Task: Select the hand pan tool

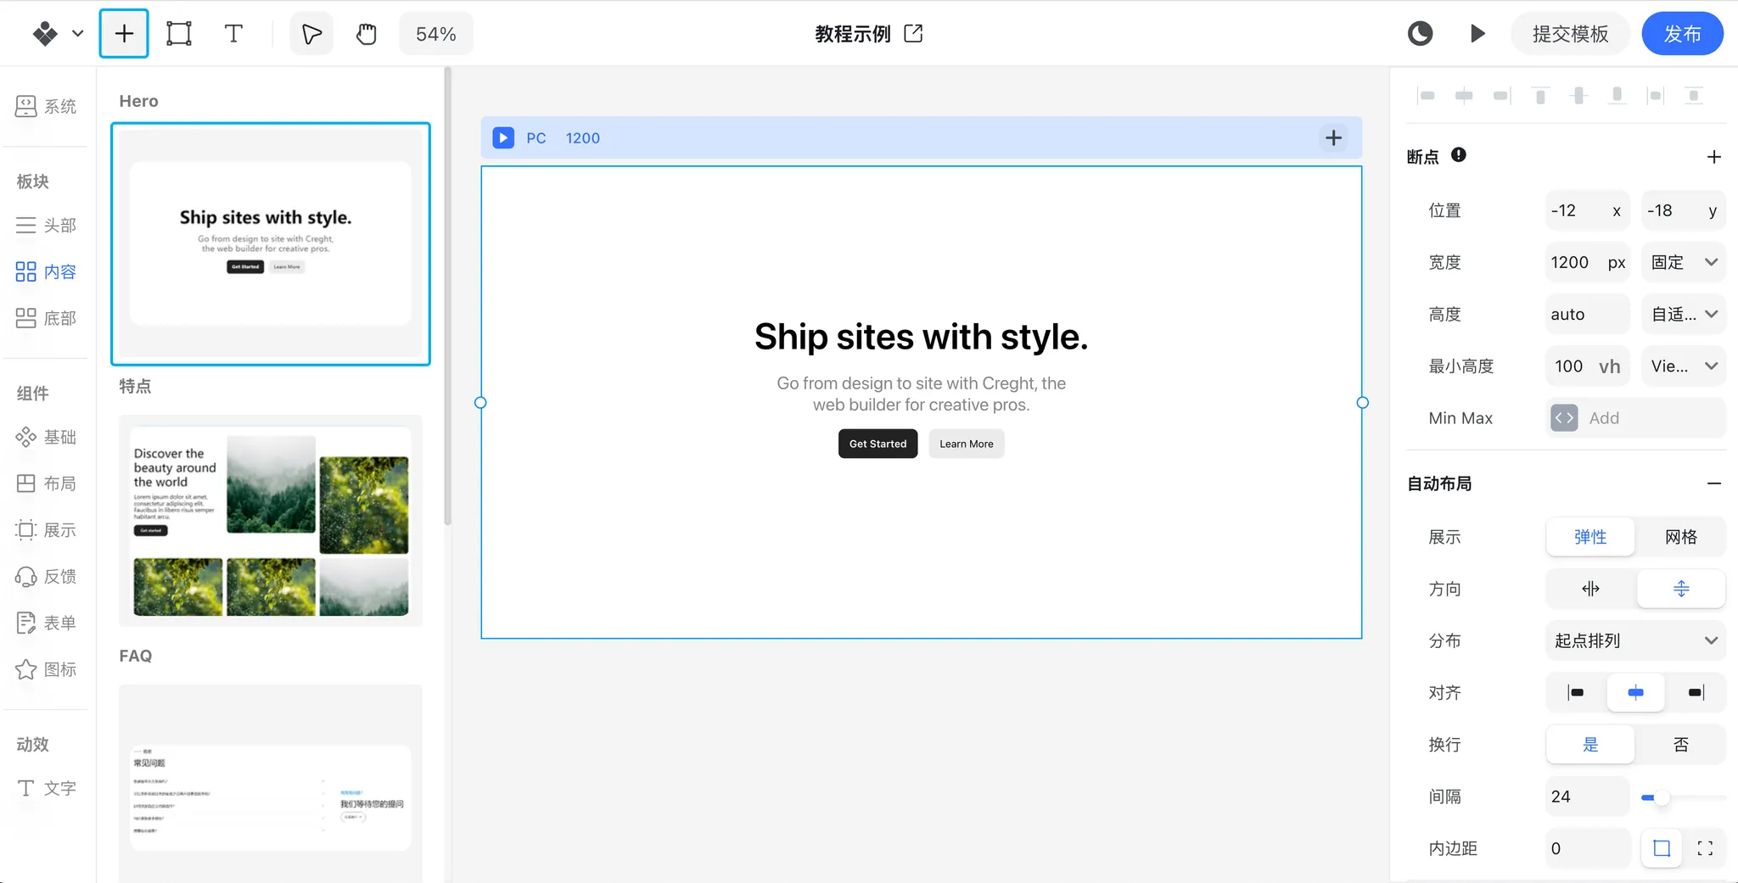Action: point(366,34)
